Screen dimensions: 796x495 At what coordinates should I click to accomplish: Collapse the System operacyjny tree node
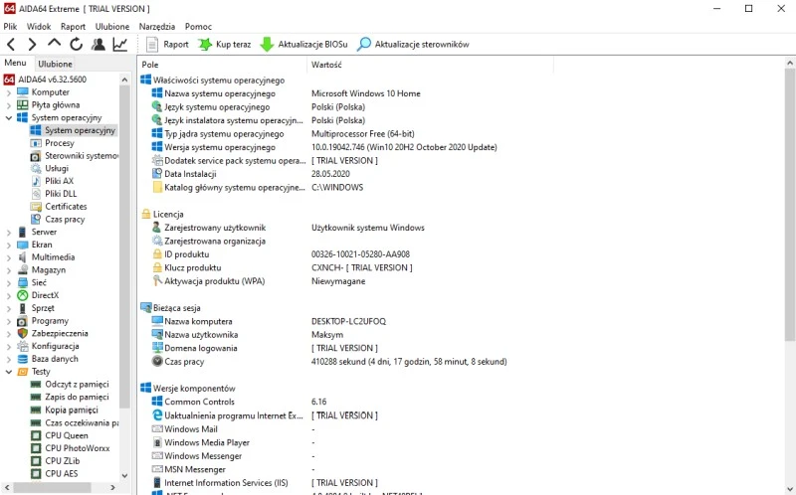pos(9,117)
